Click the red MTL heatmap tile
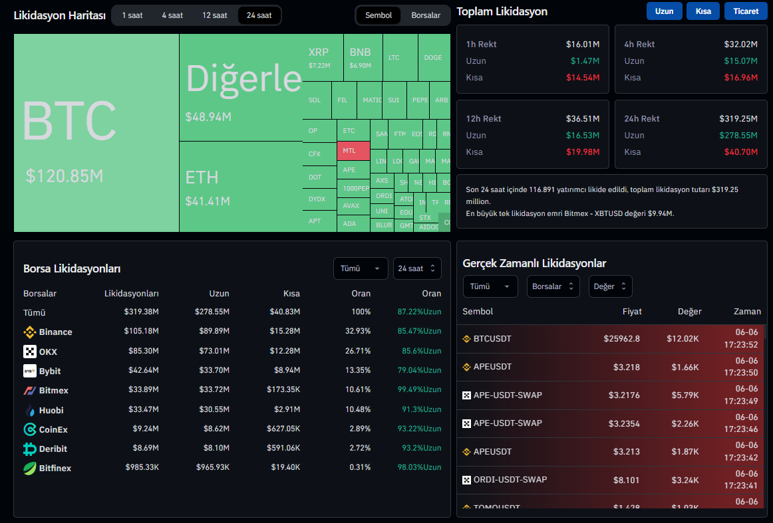Viewport: 773px width, 523px height. pyautogui.click(x=353, y=151)
